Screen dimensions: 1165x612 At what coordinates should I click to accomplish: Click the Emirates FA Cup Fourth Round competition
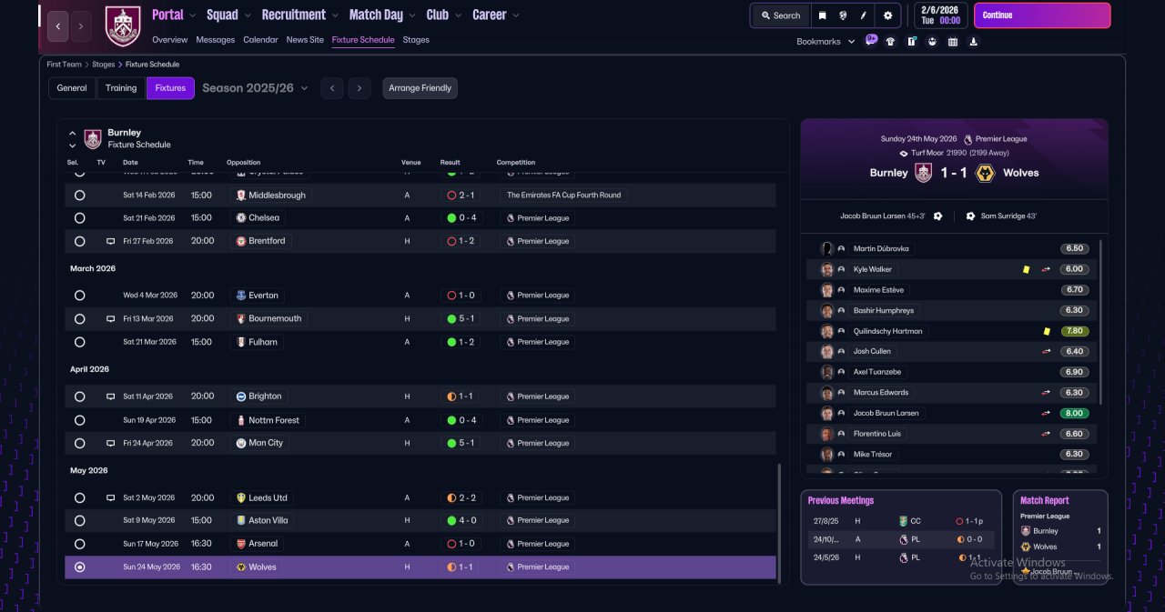coord(563,196)
